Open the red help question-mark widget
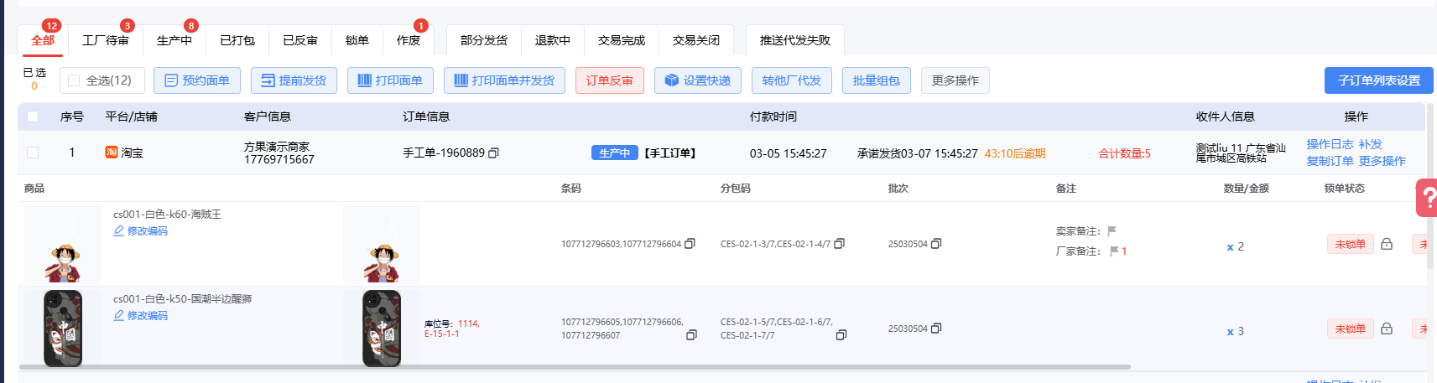 click(x=1427, y=199)
